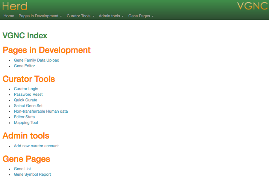Screen dimensions: 269x178
Task: Click Select Gene Set link
Action: (28, 106)
